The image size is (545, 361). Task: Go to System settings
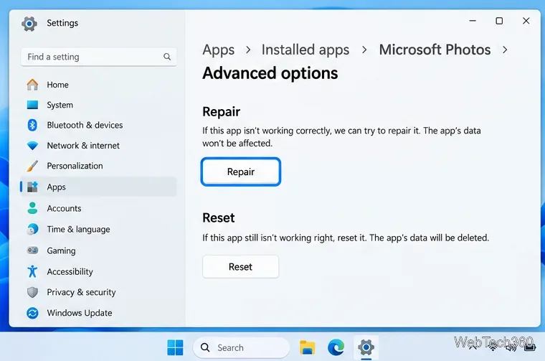coord(60,105)
